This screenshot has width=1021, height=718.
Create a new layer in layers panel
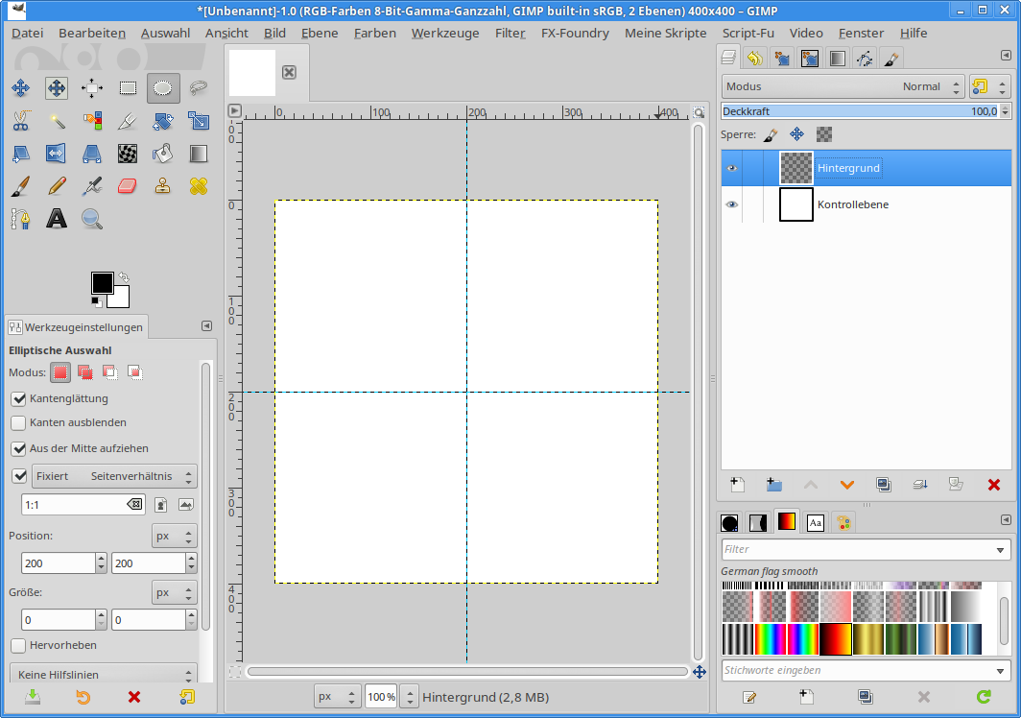click(x=737, y=485)
